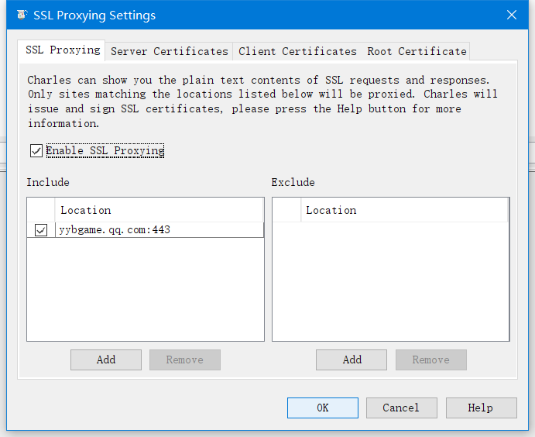Open Help for SSL proxying
Viewport: 535px width, 437px height.
[481, 408]
